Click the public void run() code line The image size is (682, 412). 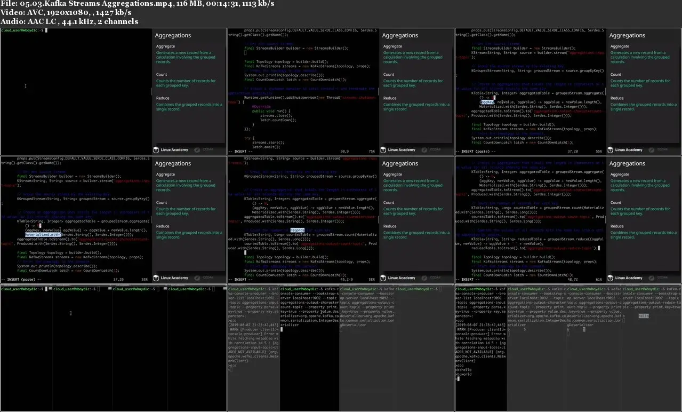272,110
